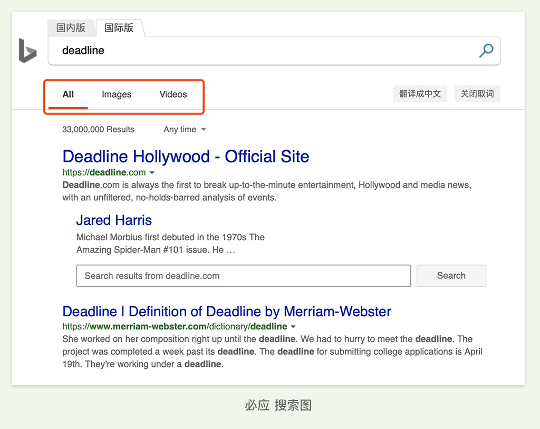Open the Merriam-Webster Definition of Deadline link

[227, 311]
